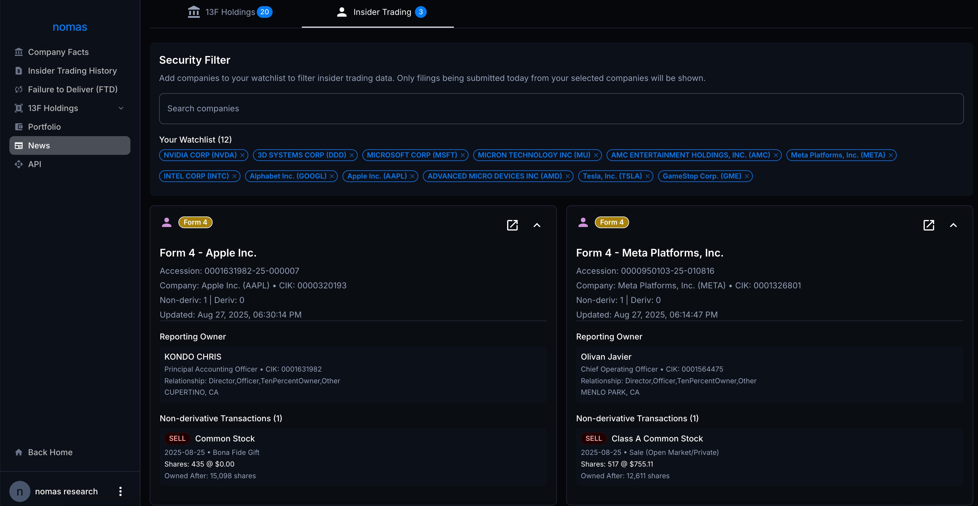The height and width of the screenshot is (506, 978).
Task: Remove GameStop Corp. chip from watchlist
Action: (x=747, y=176)
